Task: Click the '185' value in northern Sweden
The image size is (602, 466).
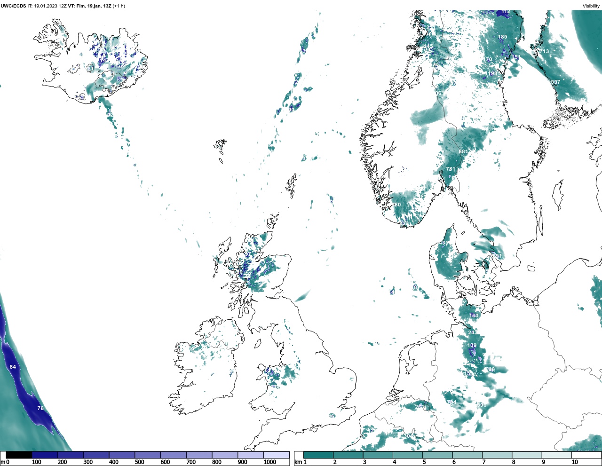Action: 503,37
